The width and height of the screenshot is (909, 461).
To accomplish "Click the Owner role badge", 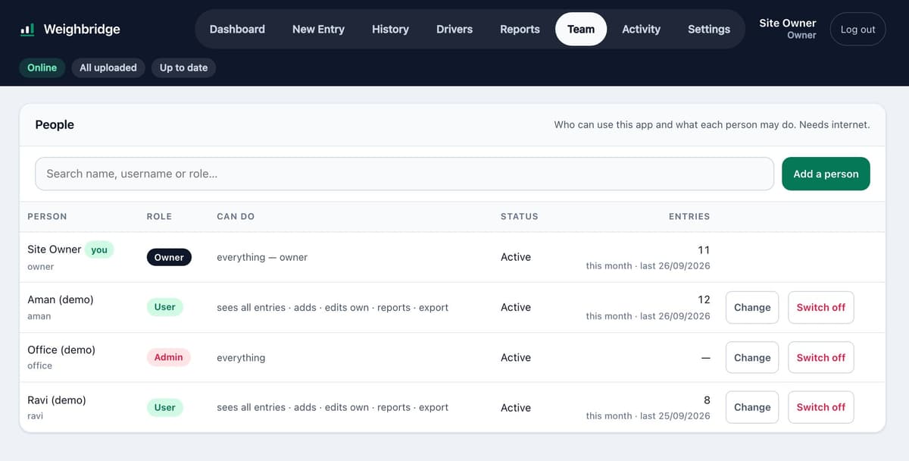I will pyautogui.click(x=169, y=257).
